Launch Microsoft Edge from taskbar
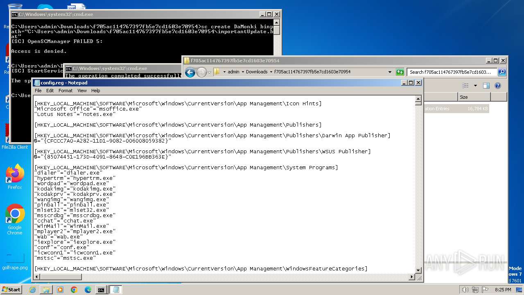The height and width of the screenshot is (295, 524). pyautogui.click(x=88, y=290)
